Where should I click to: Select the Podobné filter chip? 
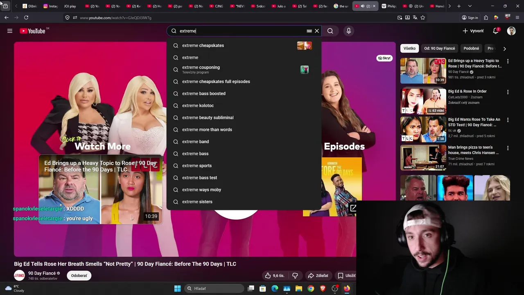tap(471, 48)
